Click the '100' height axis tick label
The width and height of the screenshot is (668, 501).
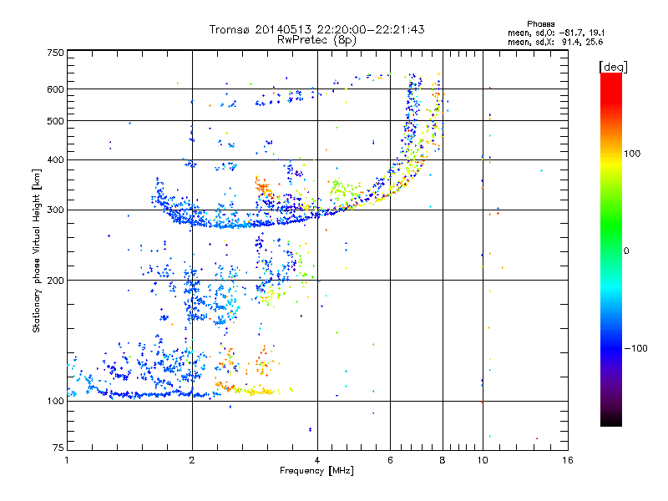(x=55, y=402)
